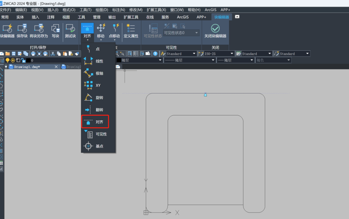Click the text style A icon
Viewport: 349px width, 219px height.
point(163,54)
